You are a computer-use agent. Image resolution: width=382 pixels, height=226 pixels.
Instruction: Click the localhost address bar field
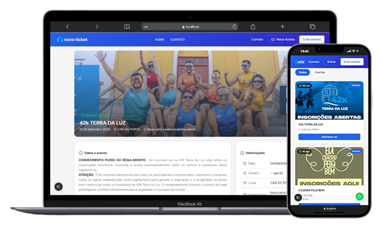point(190,26)
